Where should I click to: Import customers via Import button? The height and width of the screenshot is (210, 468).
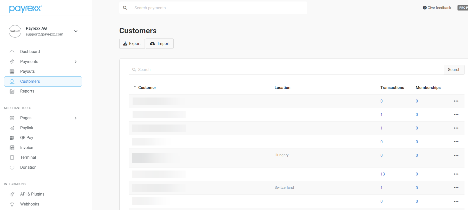click(x=160, y=44)
